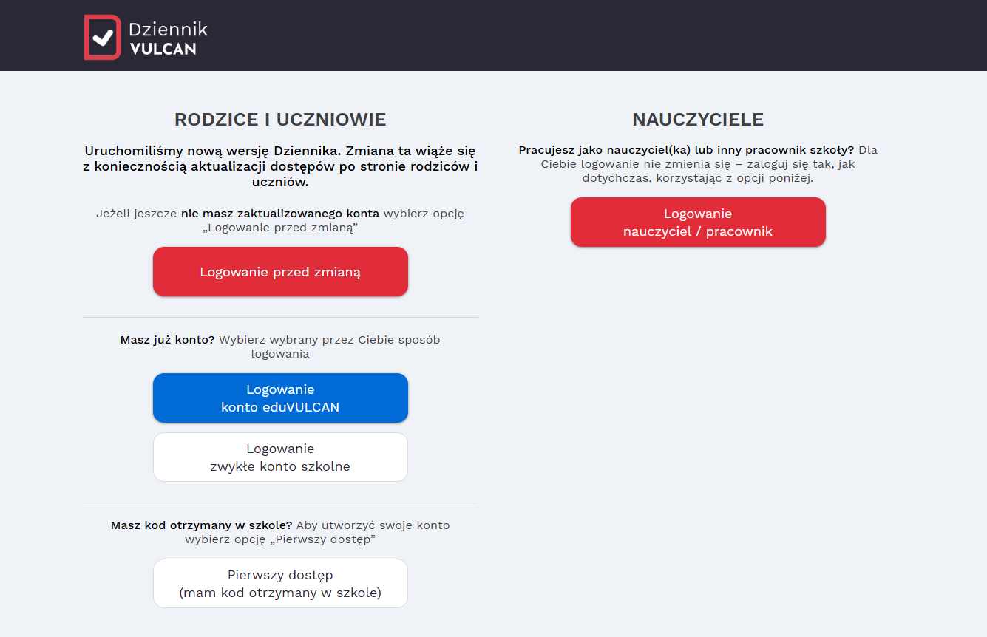Click the divider line above Masz już konto?
This screenshot has width=987, height=637.
[x=280, y=318]
